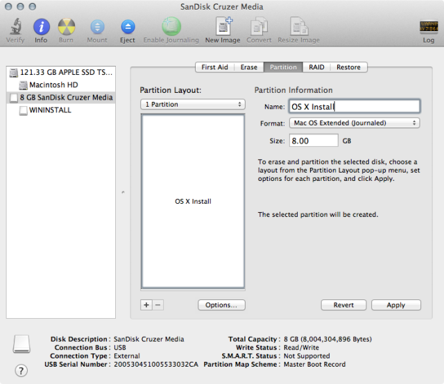This screenshot has height=384, width=444.
Task: Select 8 GB SanDisk Cruzer Media disk
Action: (61, 98)
